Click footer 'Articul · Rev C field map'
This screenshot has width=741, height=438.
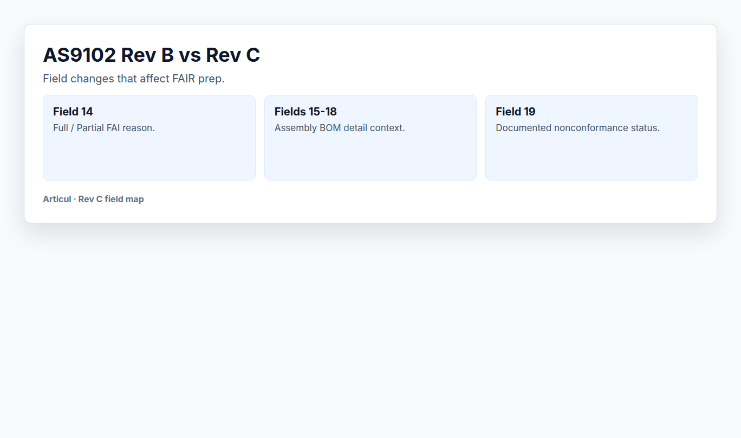point(93,199)
